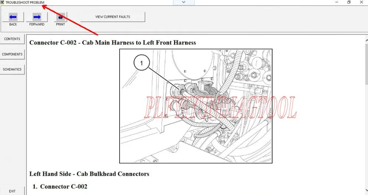Open the Contents section

click(x=12, y=39)
